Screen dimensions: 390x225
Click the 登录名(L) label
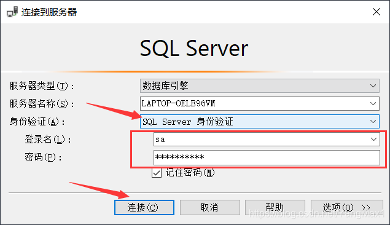click(x=47, y=140)
